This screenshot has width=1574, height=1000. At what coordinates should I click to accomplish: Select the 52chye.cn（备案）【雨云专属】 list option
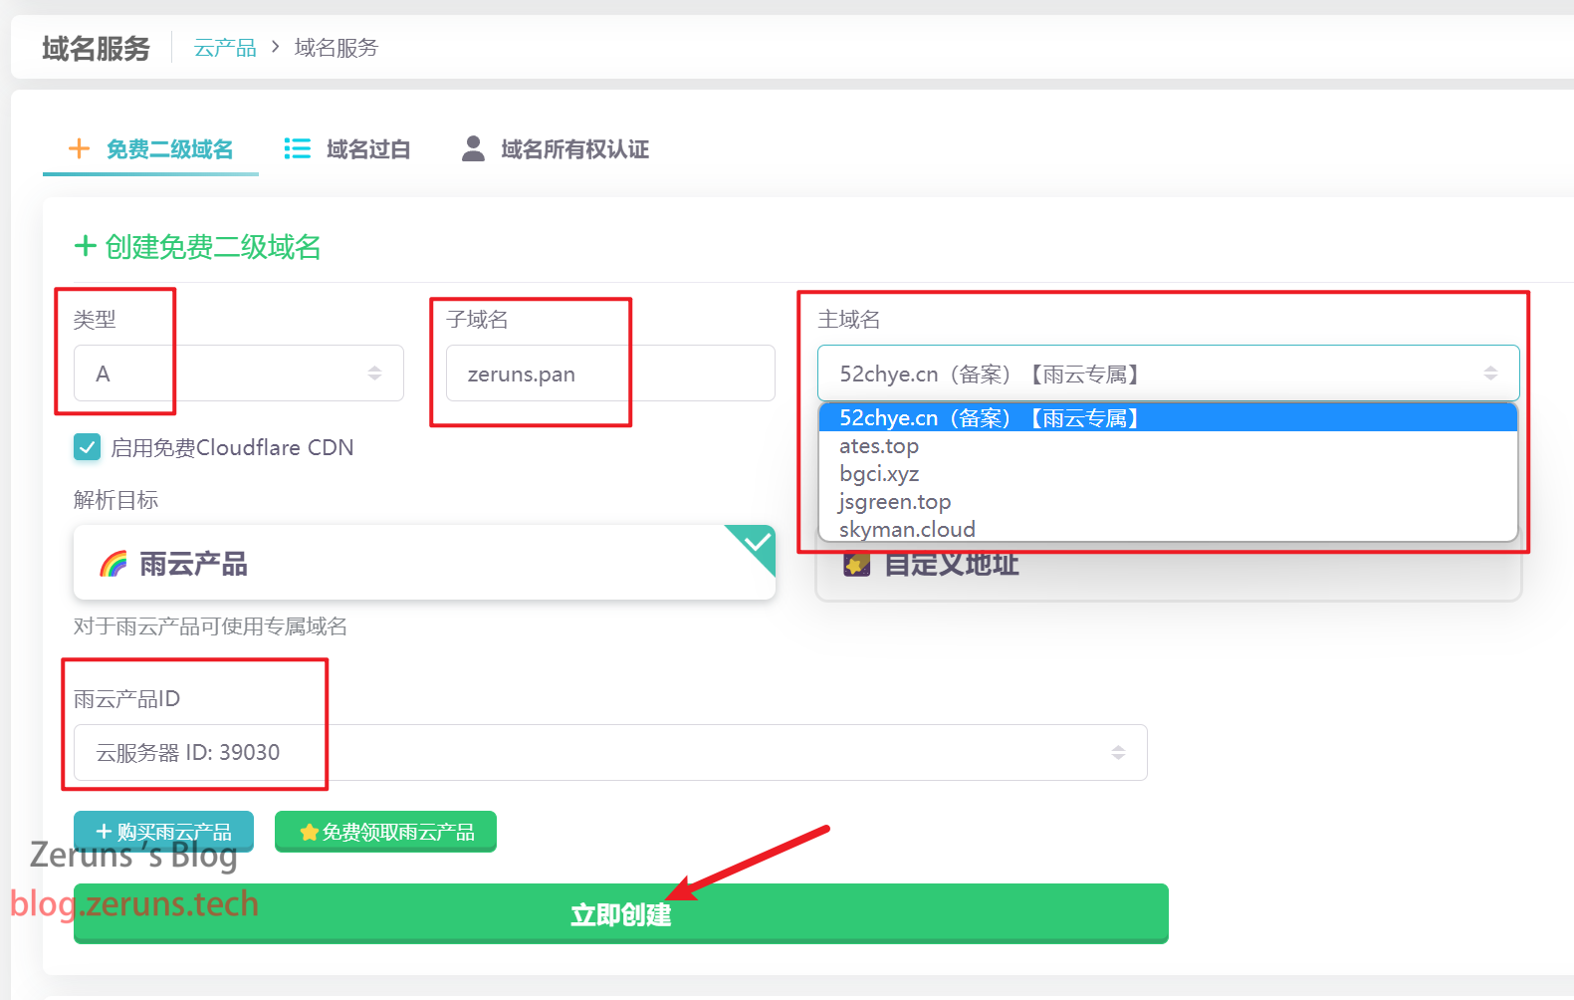pyautogui.click(x=1168, y=418)
